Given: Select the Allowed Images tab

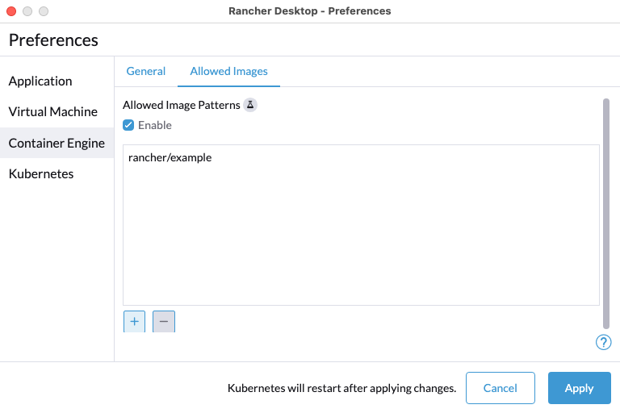Looking at the screenshot, I should click(228, 71).
